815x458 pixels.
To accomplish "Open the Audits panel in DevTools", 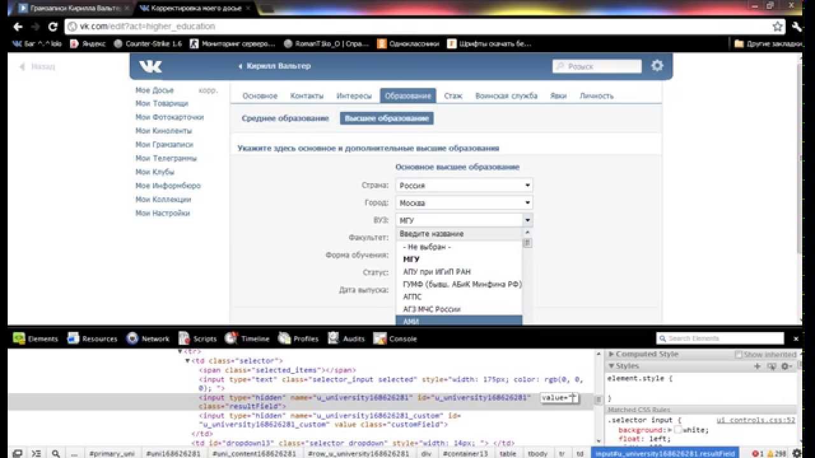I will tap(346, 338).
